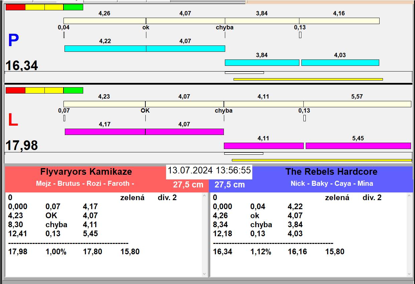Select the 1,12% value in Rebels results
415x284 pixels.
pyautogui.click(x=261, y=252)
